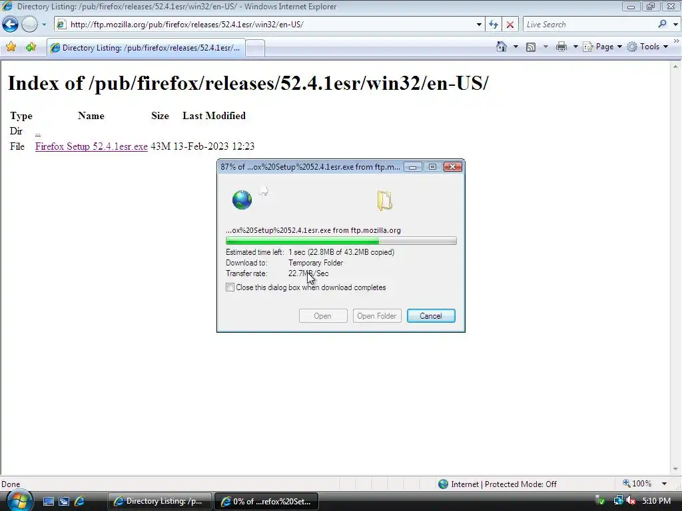Open the Tools menu

tap(647, 47)
